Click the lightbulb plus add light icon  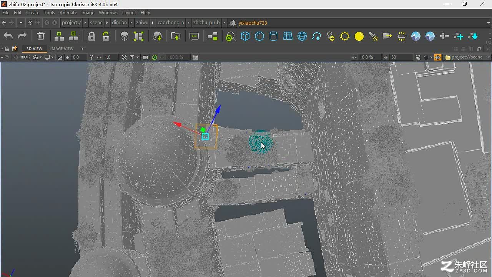(331, 36)
